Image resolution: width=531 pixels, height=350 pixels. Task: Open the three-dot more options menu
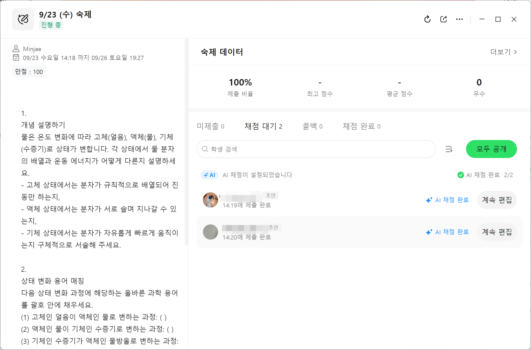pyautogui.click(x=459, y=19)
